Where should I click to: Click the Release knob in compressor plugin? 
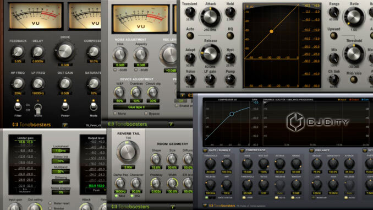click(210, 54)
